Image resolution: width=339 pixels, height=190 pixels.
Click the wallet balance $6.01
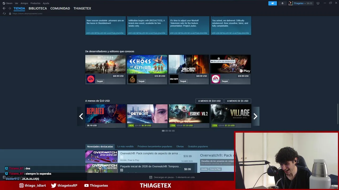(x=309, y=3)
